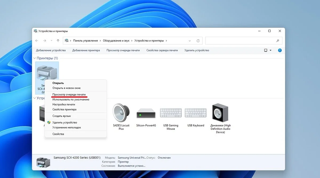Click Samsung Universal Pri... model value

point(132,158)
